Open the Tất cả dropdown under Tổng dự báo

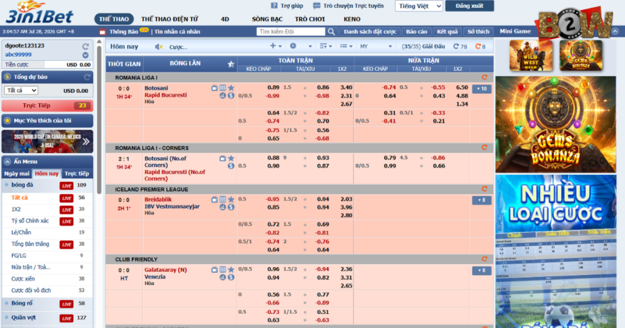click(21, 90)
